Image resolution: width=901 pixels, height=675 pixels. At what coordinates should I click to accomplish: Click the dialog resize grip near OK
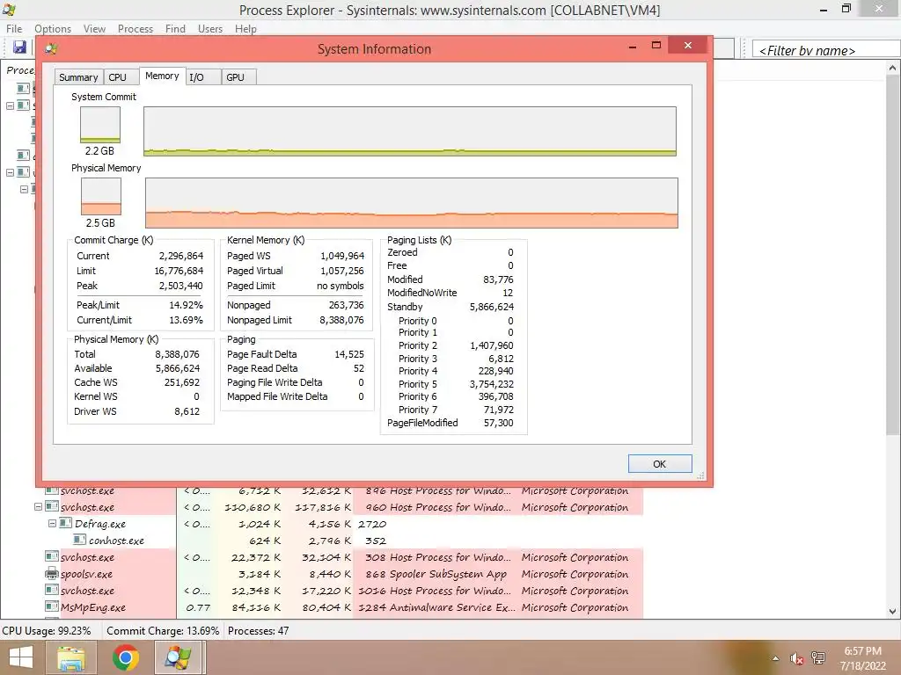[700, 475]
